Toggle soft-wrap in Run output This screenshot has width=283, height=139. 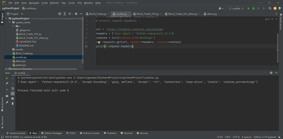tap(13, 88)
